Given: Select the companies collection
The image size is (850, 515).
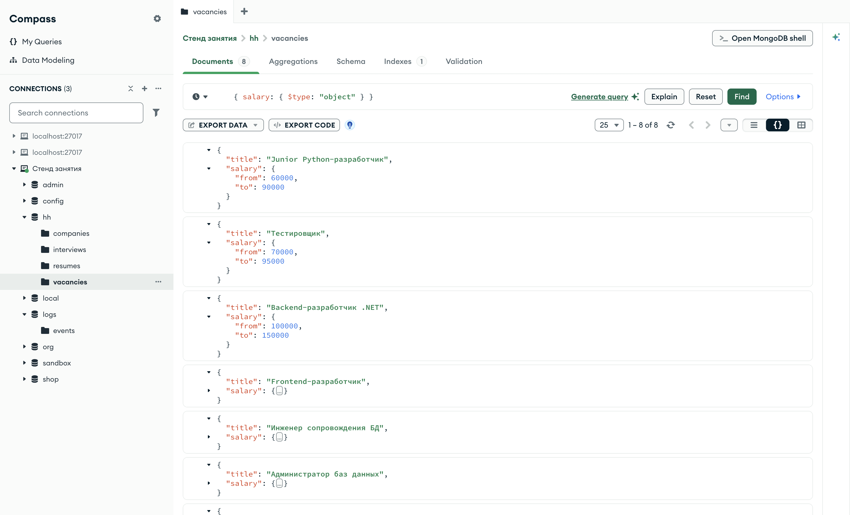Looking at the screenshot, I should (71, 233).
